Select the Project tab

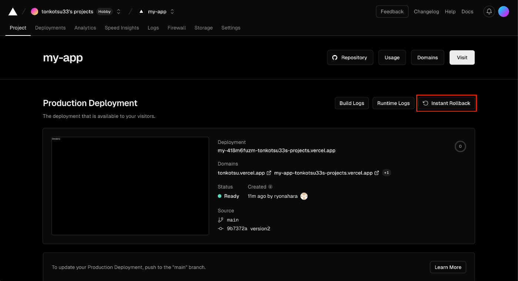[18, 28]
